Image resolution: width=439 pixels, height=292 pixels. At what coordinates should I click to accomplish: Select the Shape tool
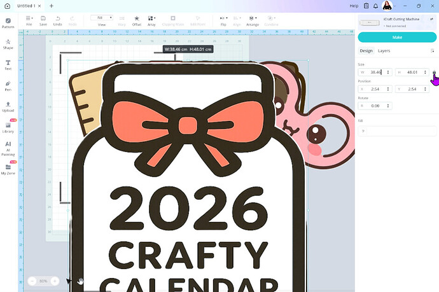coord(8,43)
